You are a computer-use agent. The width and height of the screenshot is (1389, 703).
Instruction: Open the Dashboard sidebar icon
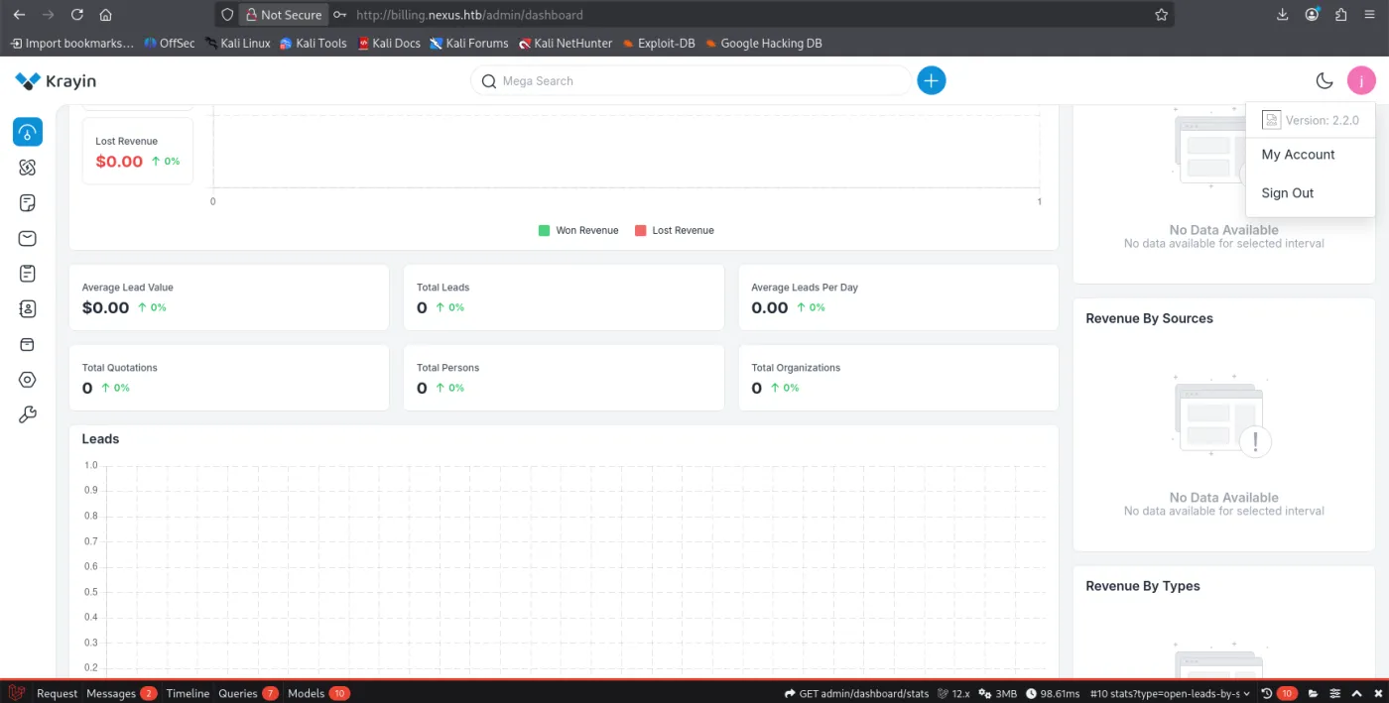pyautogui.click(x=28, y=132)
